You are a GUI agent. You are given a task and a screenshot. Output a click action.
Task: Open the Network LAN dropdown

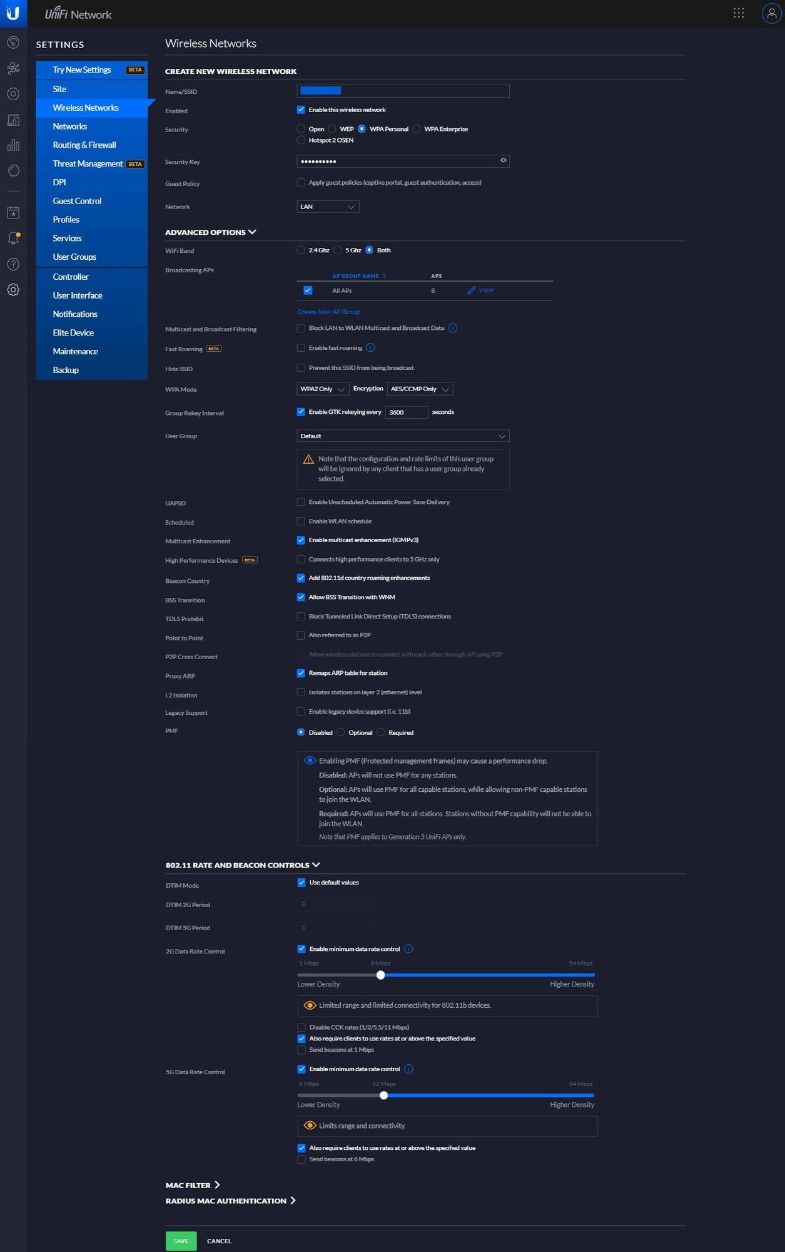click(x=328, y=207)
